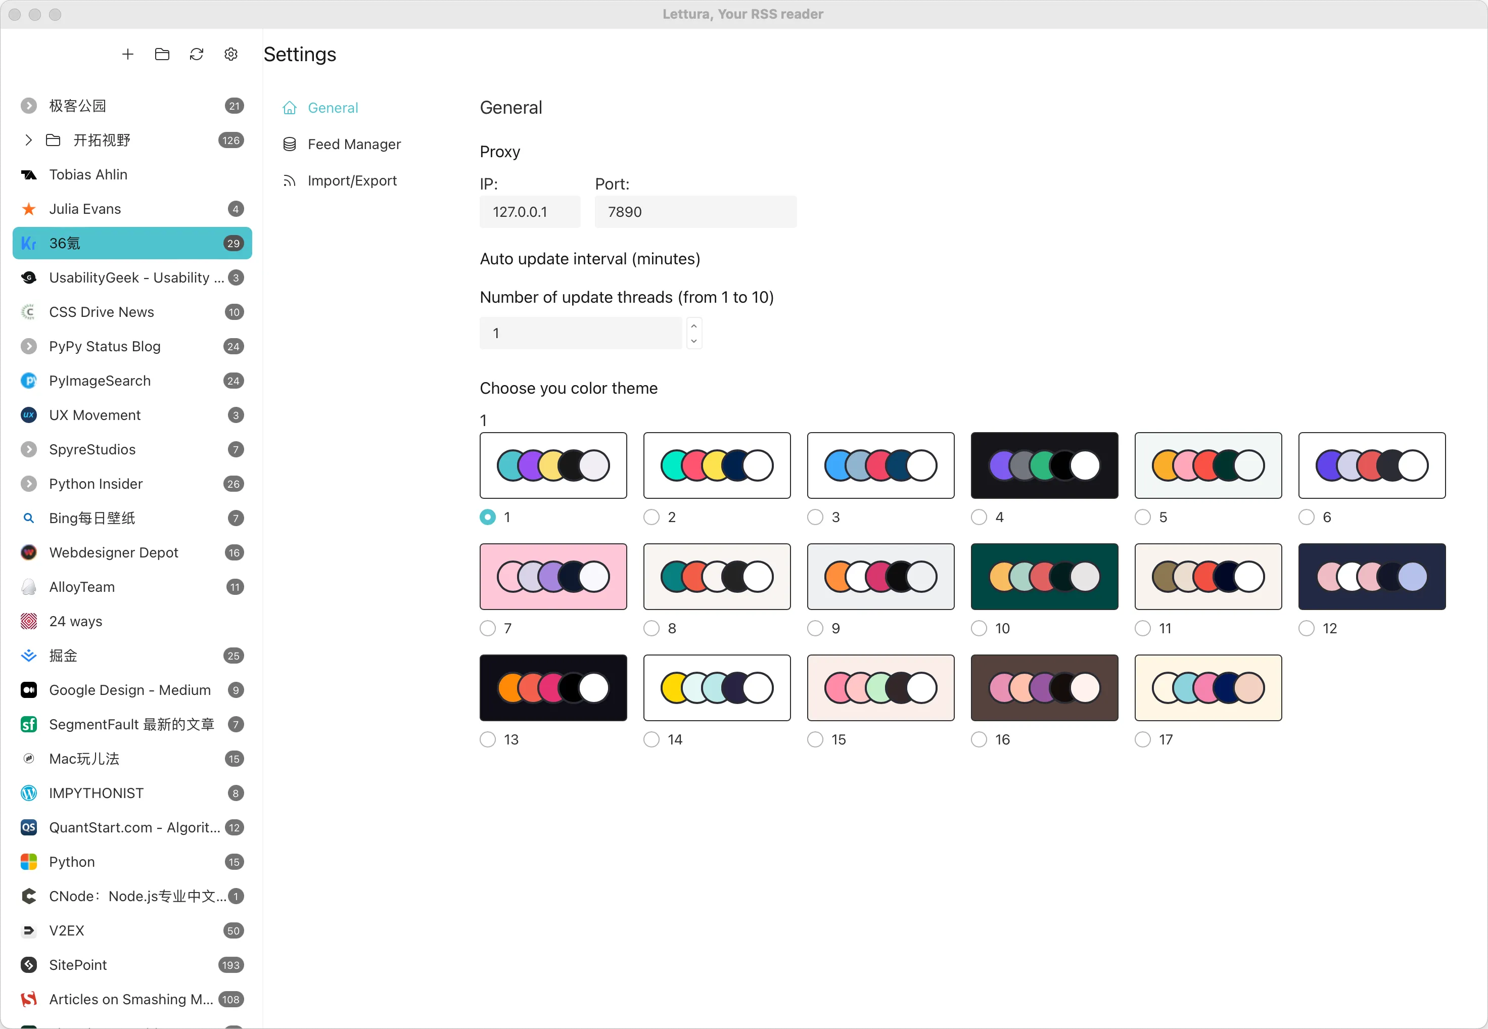Click the SegmentFault green feed icon
This screenshot has height=1029, width=1488.
(x=28, y=725)
